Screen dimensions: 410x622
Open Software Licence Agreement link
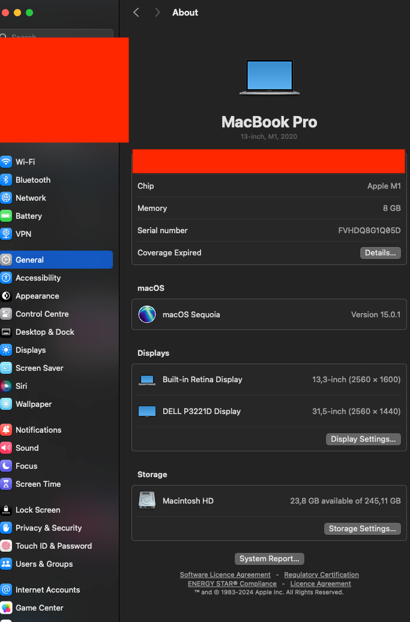click(225, 575)
